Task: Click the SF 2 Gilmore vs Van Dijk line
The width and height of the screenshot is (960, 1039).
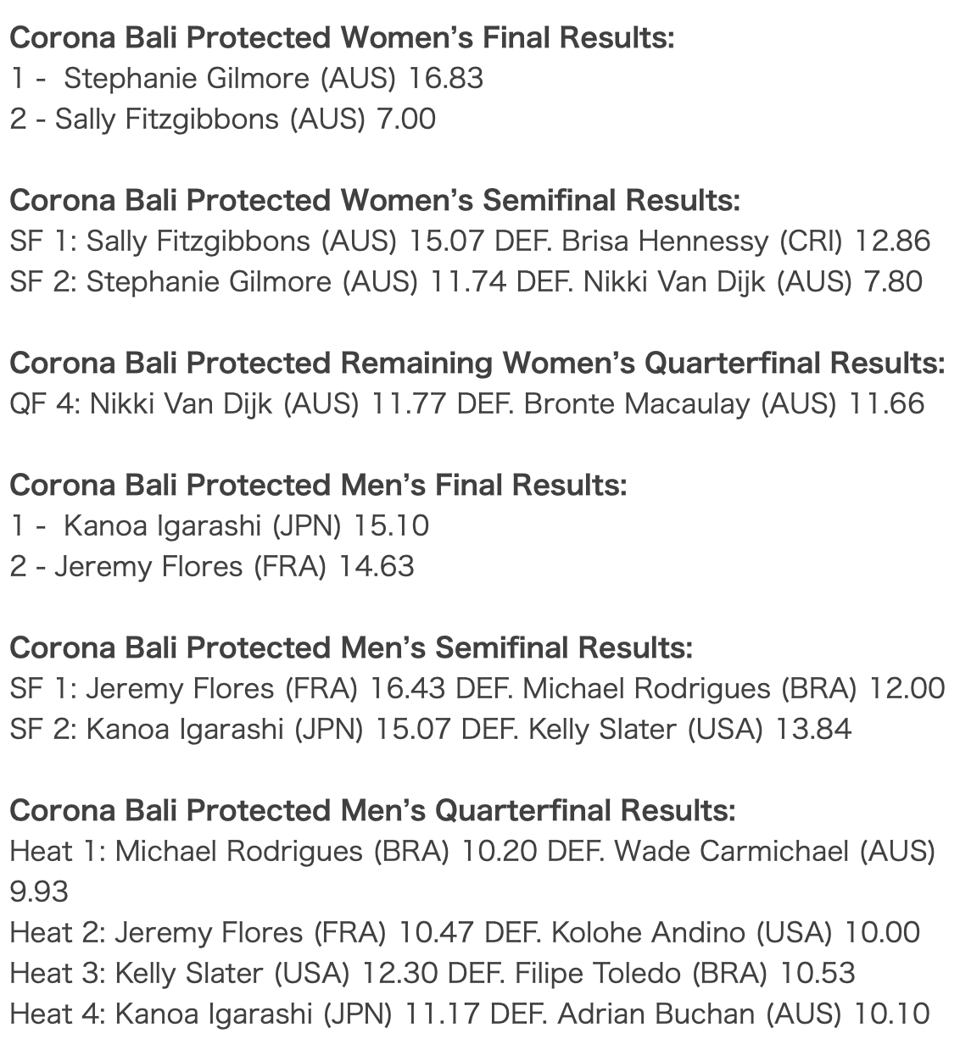Action: click(x=466, y=282)
